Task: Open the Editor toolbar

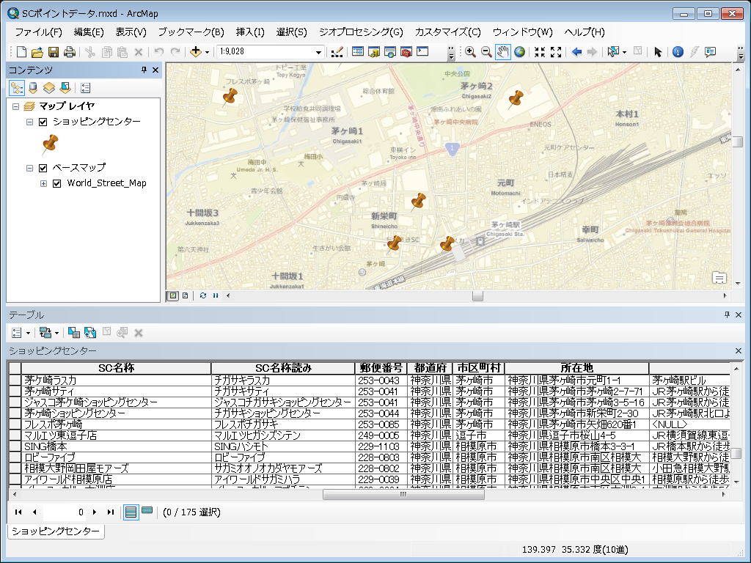Action: point(337,52)
